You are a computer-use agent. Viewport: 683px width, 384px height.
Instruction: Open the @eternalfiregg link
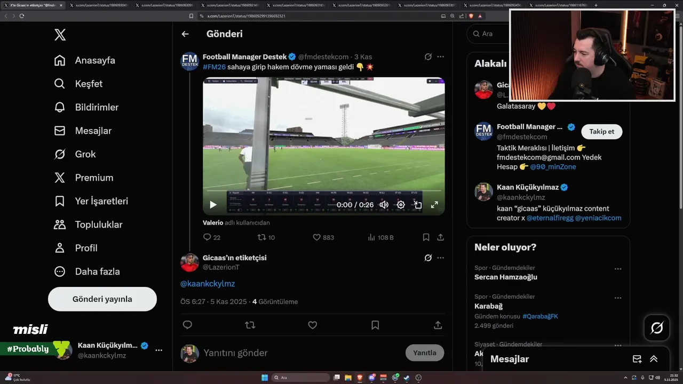(550, 218)
